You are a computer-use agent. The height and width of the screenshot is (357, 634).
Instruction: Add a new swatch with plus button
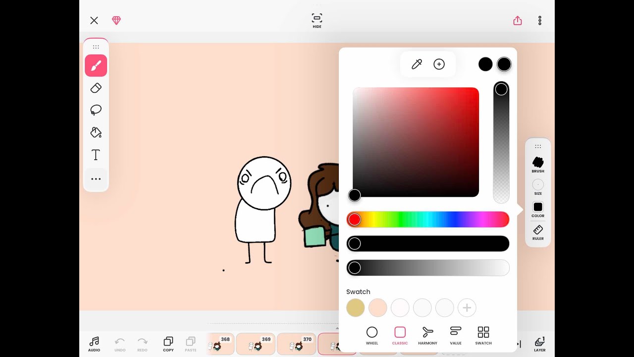(x=467, y=307)
